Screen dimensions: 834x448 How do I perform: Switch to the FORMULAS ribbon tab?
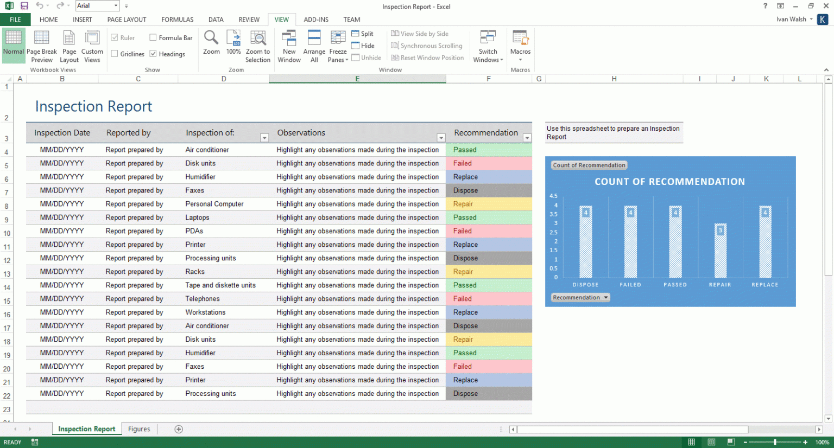(177, 19)
